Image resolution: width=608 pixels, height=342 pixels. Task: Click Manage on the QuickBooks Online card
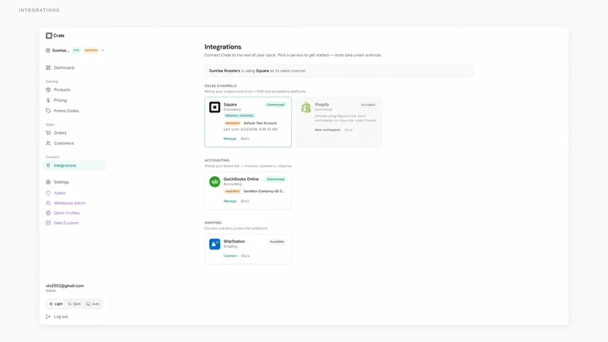[230, 201]
